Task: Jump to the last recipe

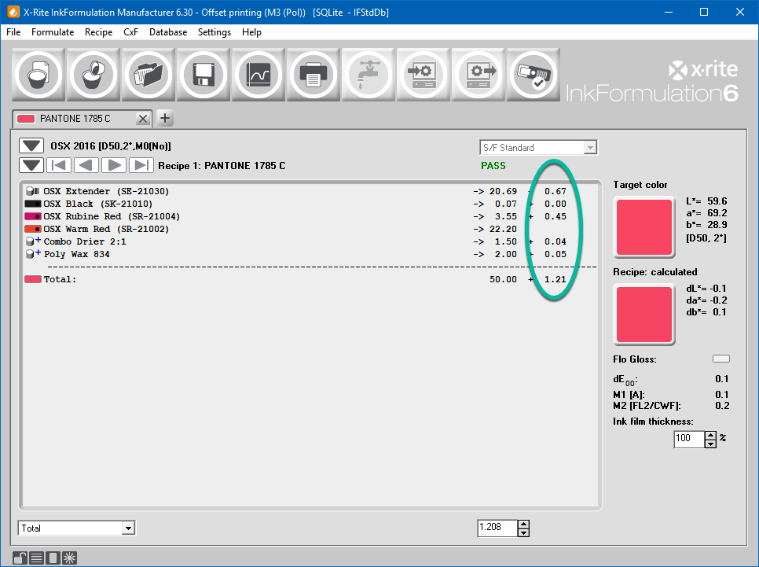Action: pos(141,165)
